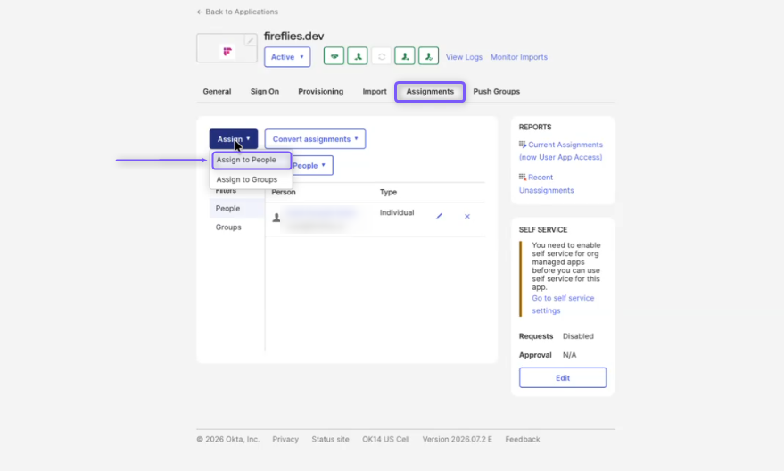Screen dimensions: 784x471
Task: Open the Convert assignments dropdown
Action: pyautogui.click(x=315, y=139)
